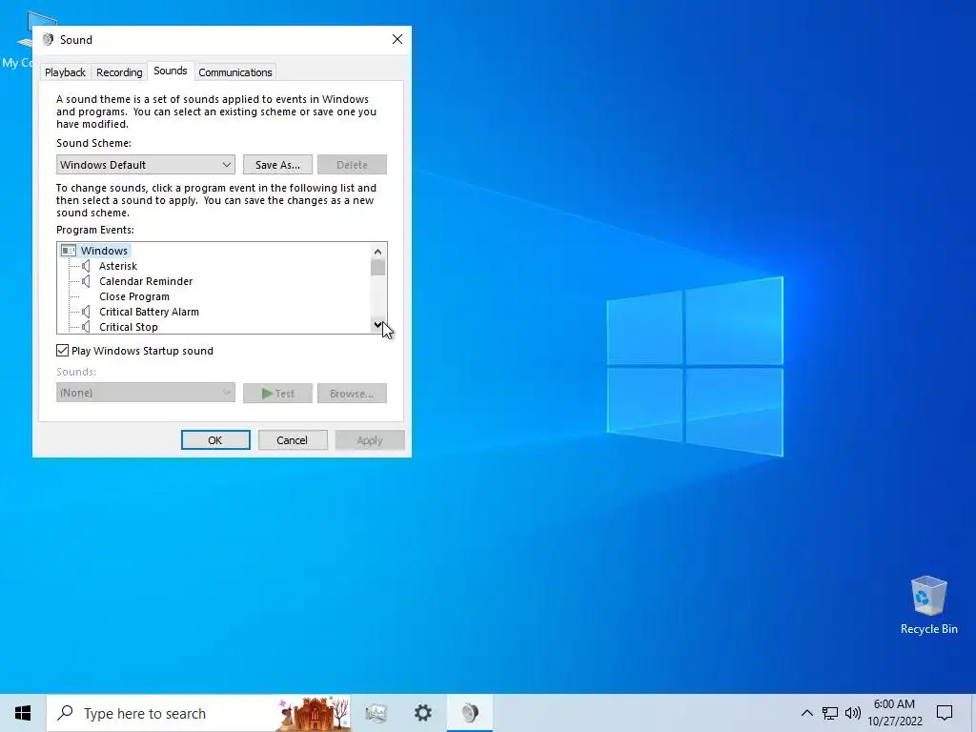976x732 pixels.
Task: Click the speaker icon beside Critical Battery Alarm
Action: [x=86, y=312]
